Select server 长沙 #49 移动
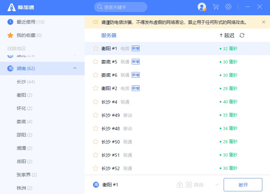270x194 pixels. 177,115
